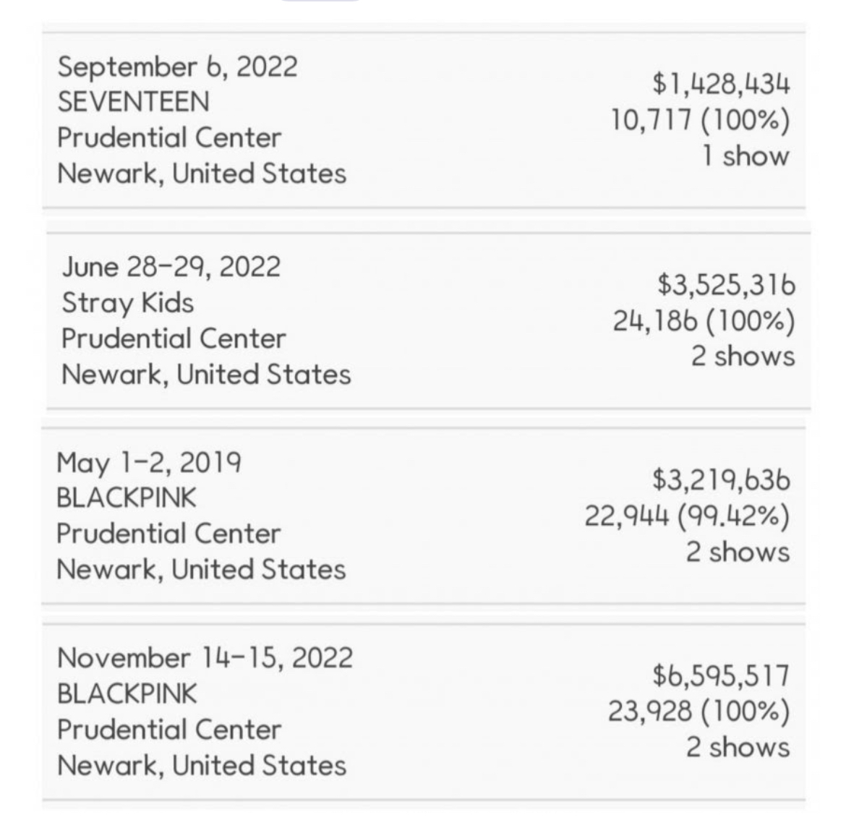Screen dimensions: 846x828
Task: Click the $3,219,636 gross amount
Action: click(x=721, y=479)
